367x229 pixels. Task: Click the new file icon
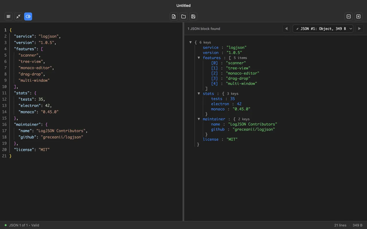(174, 17)
